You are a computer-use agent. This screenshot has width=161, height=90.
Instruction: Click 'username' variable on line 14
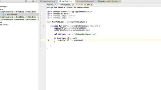(62, 34)
